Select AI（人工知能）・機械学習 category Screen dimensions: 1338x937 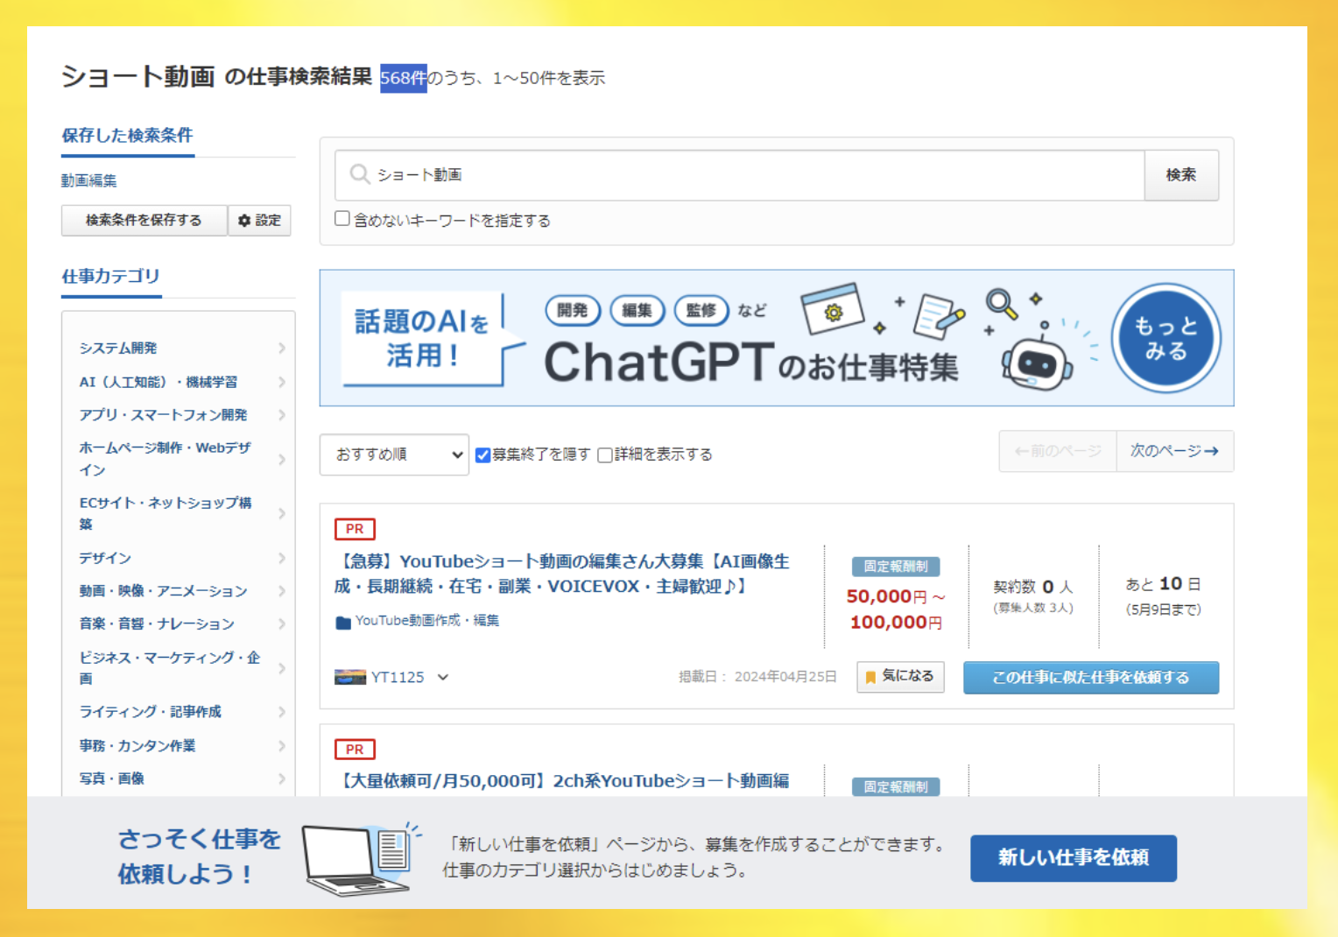point(158,382)
